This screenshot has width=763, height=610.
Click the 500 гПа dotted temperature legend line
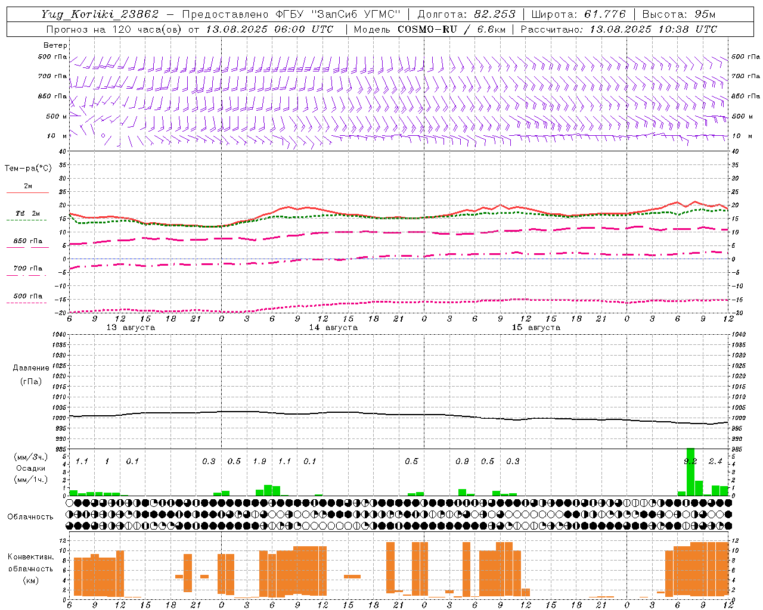click(x=27, y=303)
